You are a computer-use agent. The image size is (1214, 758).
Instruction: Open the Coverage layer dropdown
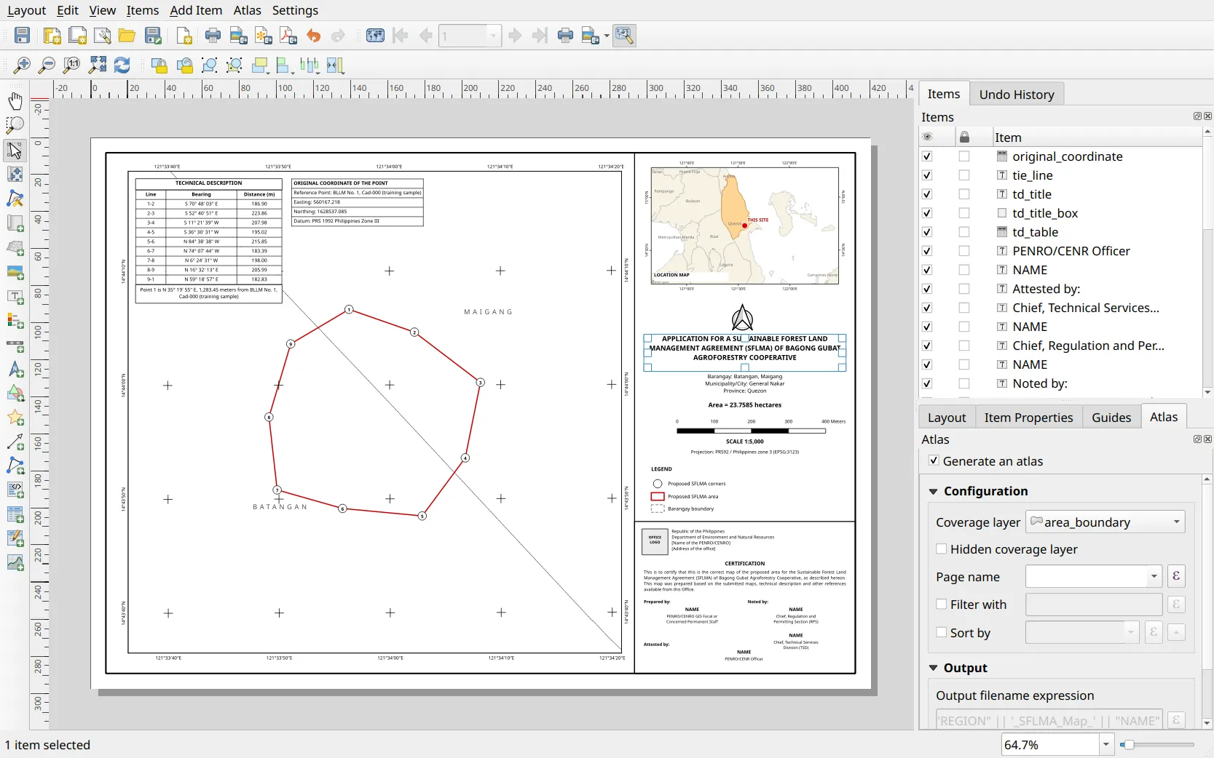pos(1105,522)
